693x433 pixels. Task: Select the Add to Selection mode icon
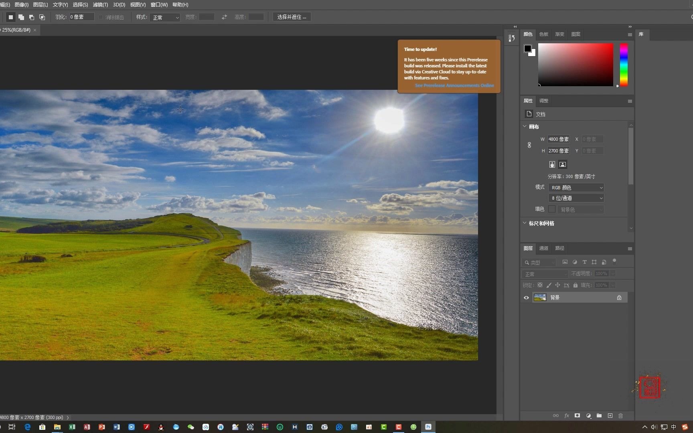(x=21, y=17)
